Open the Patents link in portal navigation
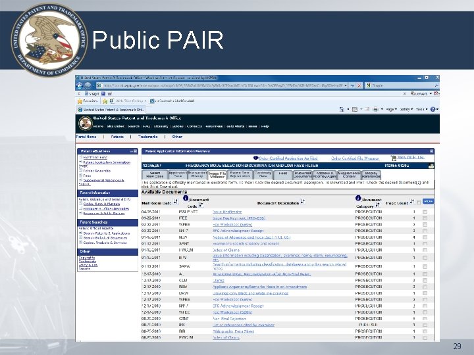This screenshot has width=474, height=355. 117,137
